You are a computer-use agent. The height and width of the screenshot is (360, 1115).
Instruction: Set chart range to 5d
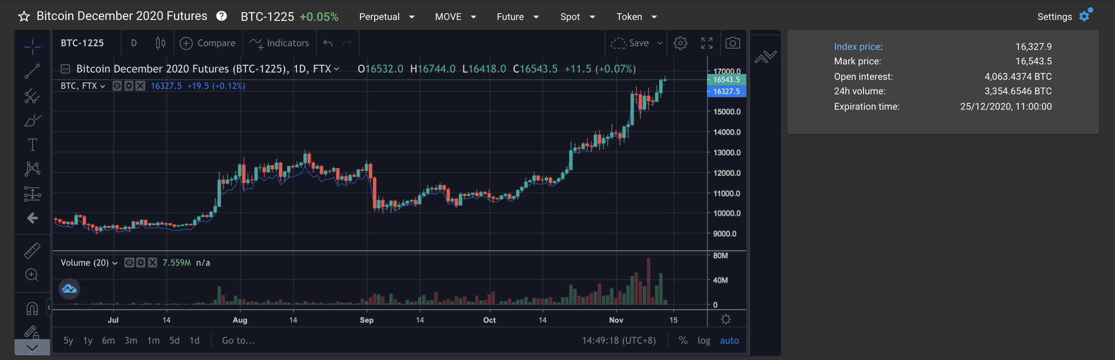[174, 341]
